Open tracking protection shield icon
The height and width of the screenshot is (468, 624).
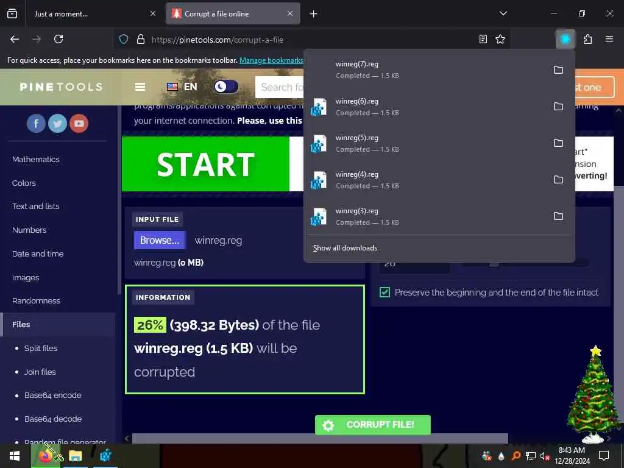point(124,40)
